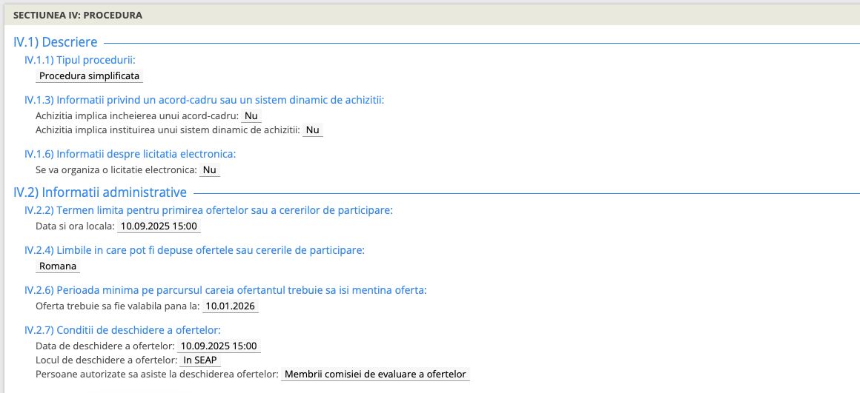Click 'IV.2.7) Conditii de deschidere a ofertelor' heading
Screen dimensions: 860x393
(122, 330)
